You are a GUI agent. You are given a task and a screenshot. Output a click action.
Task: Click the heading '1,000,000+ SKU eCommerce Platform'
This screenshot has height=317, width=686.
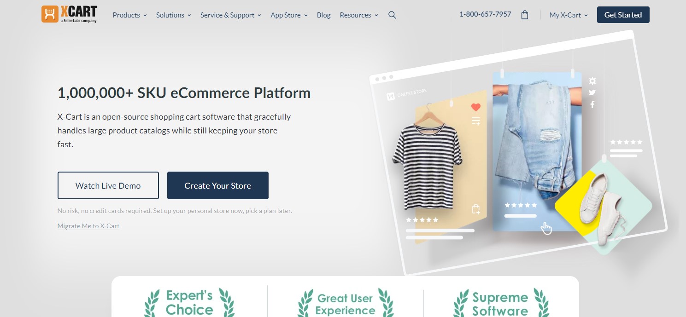(184, 93)
